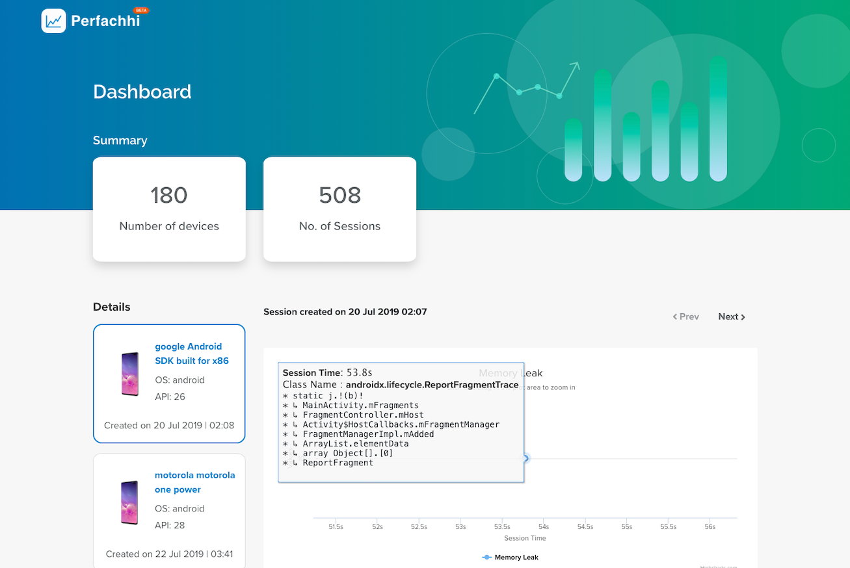Click the 56s tick on the Session Time axis
This screenshot has width=850, height=568.
(x=710, y=527)
